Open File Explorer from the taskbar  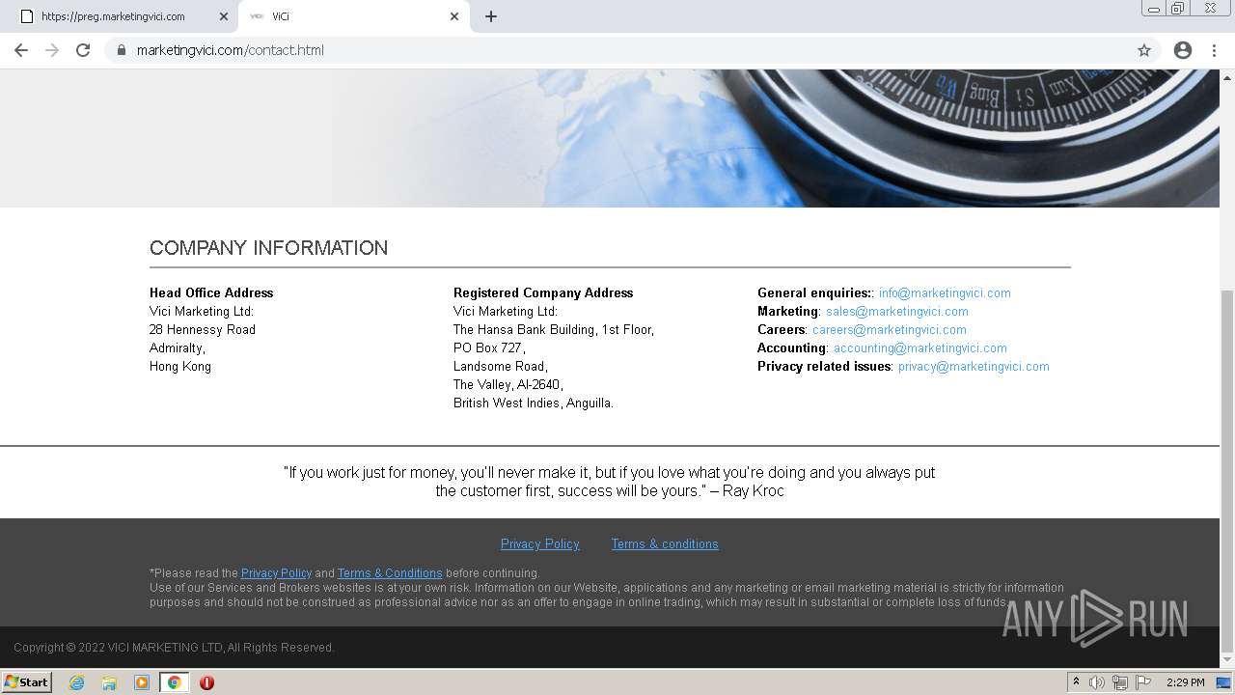[109, 682]
